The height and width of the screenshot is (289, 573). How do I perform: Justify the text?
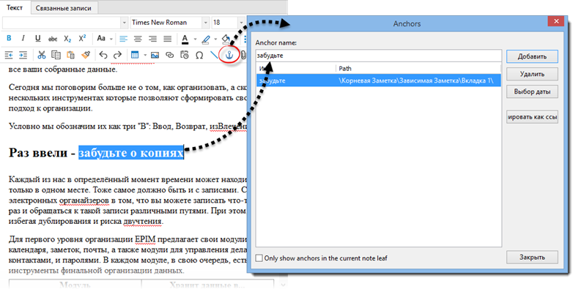tap(167, 38)
